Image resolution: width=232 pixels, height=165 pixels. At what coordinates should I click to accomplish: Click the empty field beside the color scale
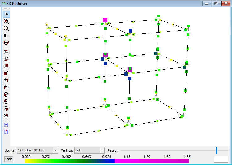(x=221, y=159)
